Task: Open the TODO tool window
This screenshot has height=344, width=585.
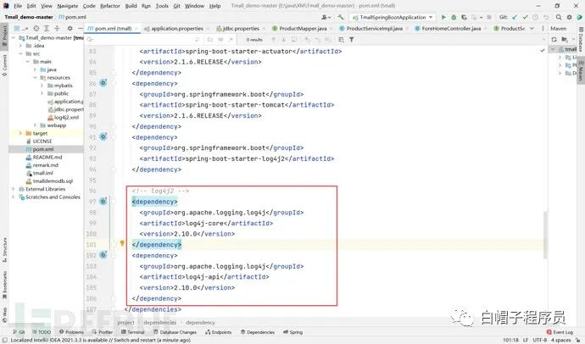Action: pyautogui.click(x=42, y=332)
